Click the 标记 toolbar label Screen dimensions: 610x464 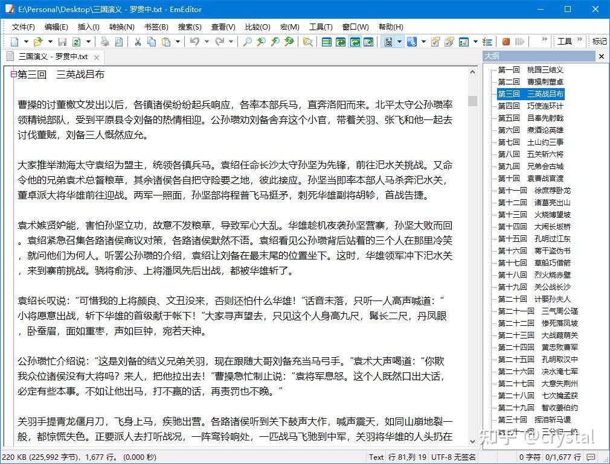click(x=599, y=41)
